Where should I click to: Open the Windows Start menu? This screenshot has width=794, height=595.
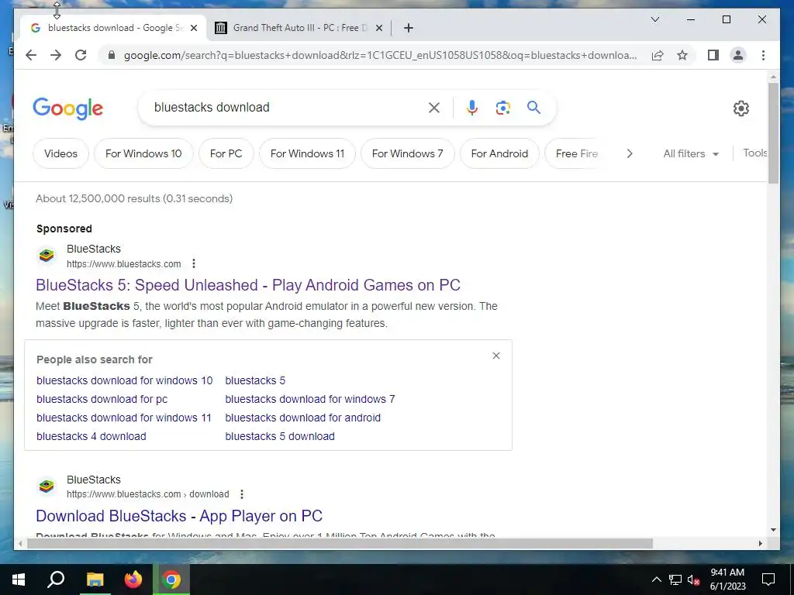pyautogui.click(x=19, y=580)
